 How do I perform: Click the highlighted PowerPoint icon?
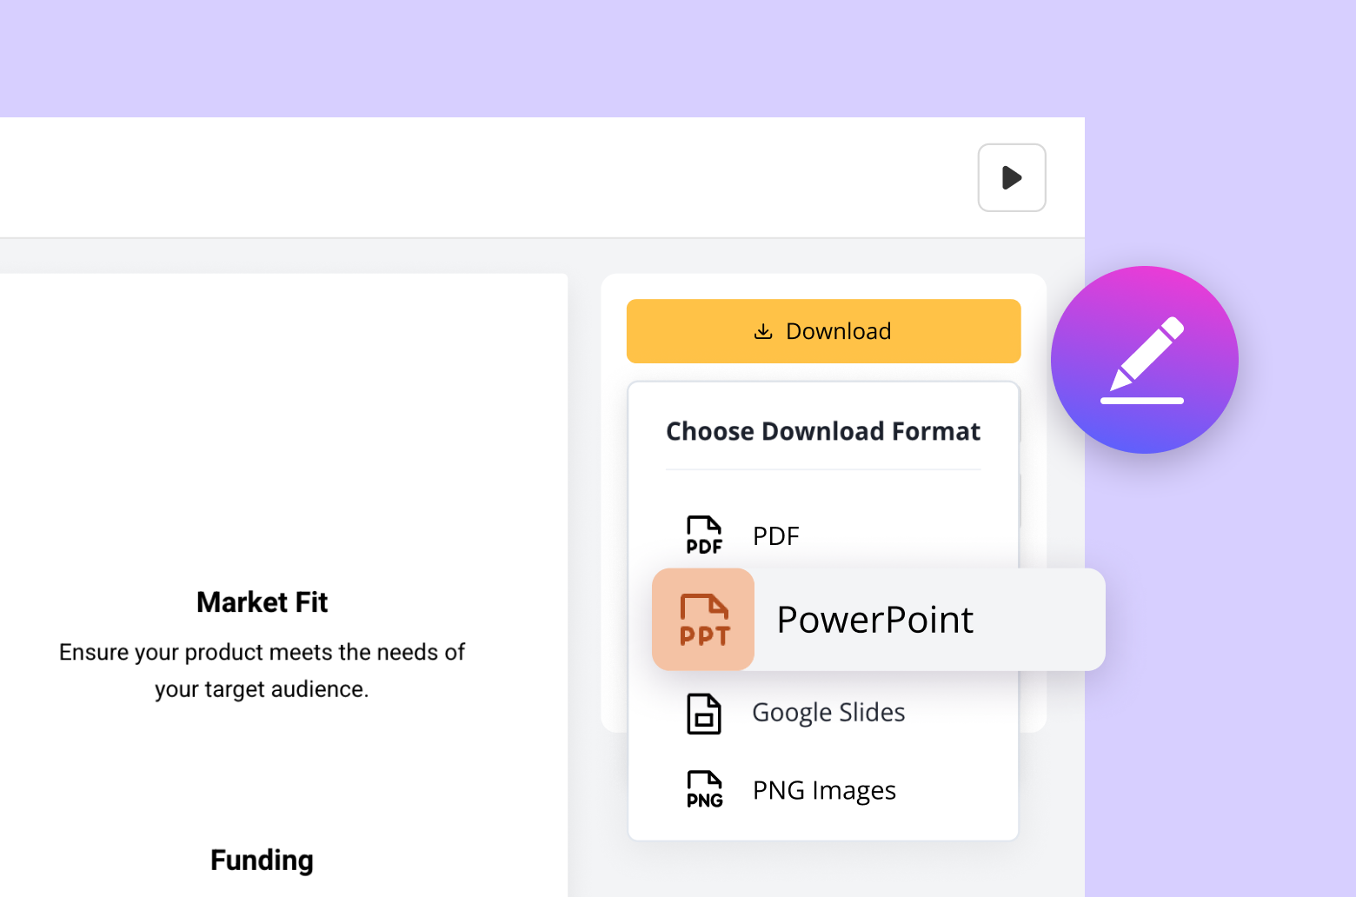pos(702,619)
